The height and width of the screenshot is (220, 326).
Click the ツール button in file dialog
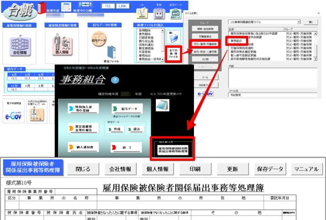[205, 77]
